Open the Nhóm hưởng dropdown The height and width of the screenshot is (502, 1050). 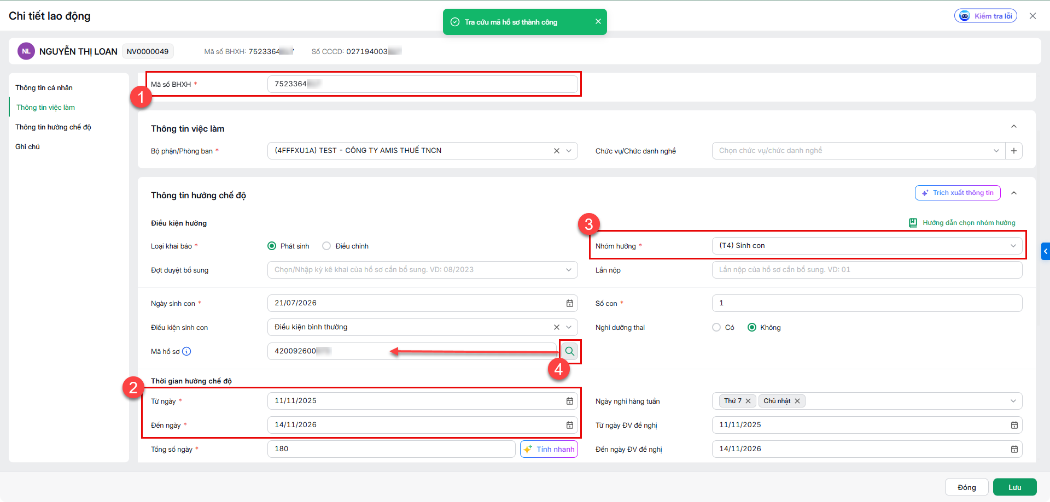(1013, 246)
